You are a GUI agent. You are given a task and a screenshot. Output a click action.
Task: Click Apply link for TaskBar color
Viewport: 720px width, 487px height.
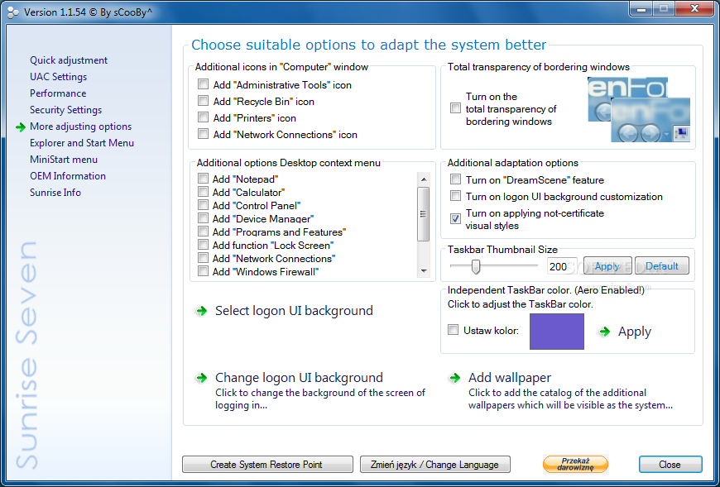tap(635, 332)
